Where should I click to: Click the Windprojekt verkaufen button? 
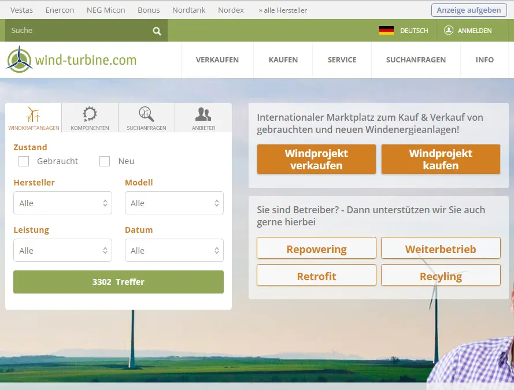pyautogui.click(x=316, y=159)
